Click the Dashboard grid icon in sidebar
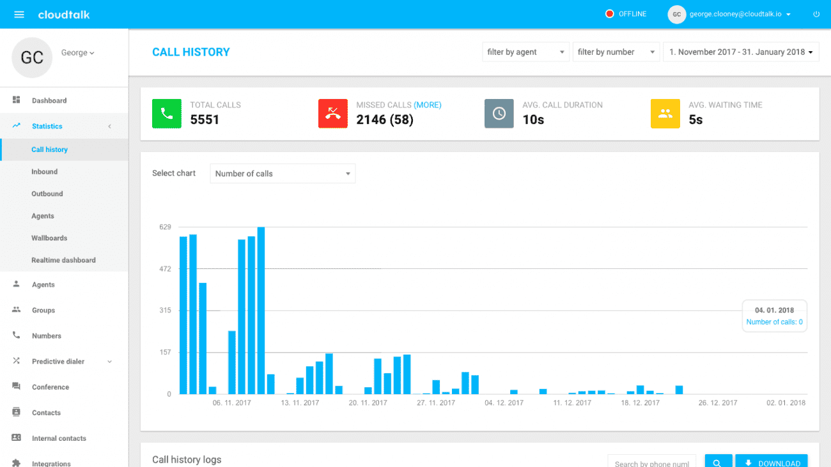Screen dimensions: 831x467 click(17, 100)
